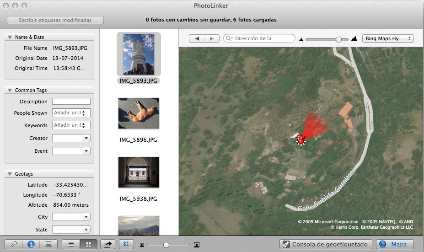The width and height of the screenshot is (424, 252).
Task: Click the photo preview magnifier icon
Action: pos(126,244)
